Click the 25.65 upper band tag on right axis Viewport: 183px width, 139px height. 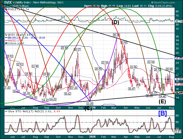179,58
